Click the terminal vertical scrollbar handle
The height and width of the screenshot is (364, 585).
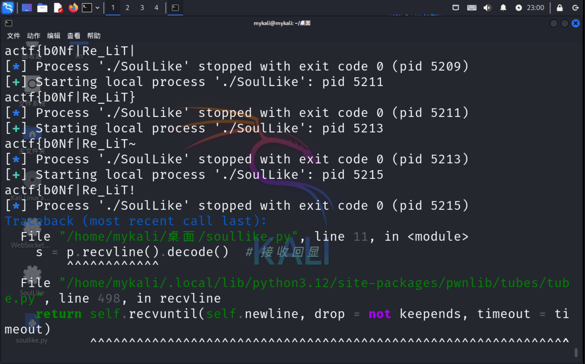click(x=576, y=352)
